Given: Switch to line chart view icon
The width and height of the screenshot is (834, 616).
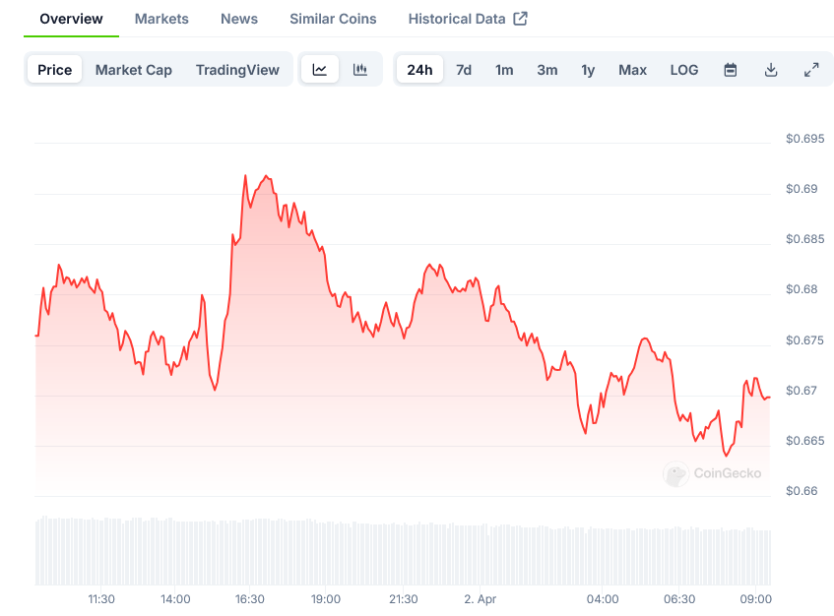Looking at the screenshot, I should 320,70.
